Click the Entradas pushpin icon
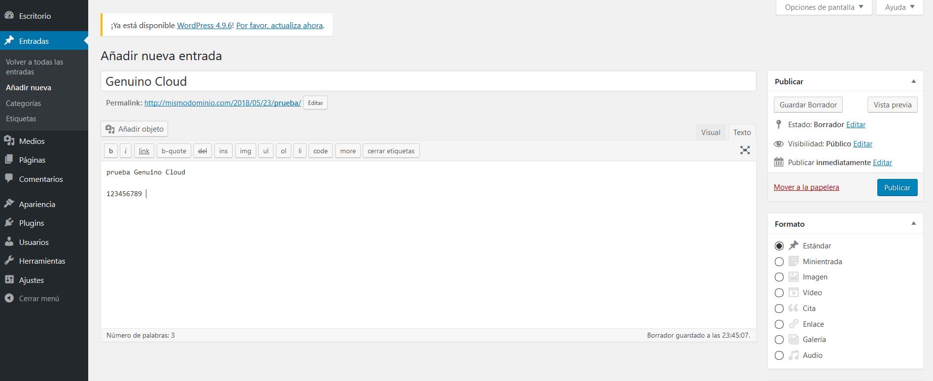The width and height of the screenshot is (933, 381). 9,41
